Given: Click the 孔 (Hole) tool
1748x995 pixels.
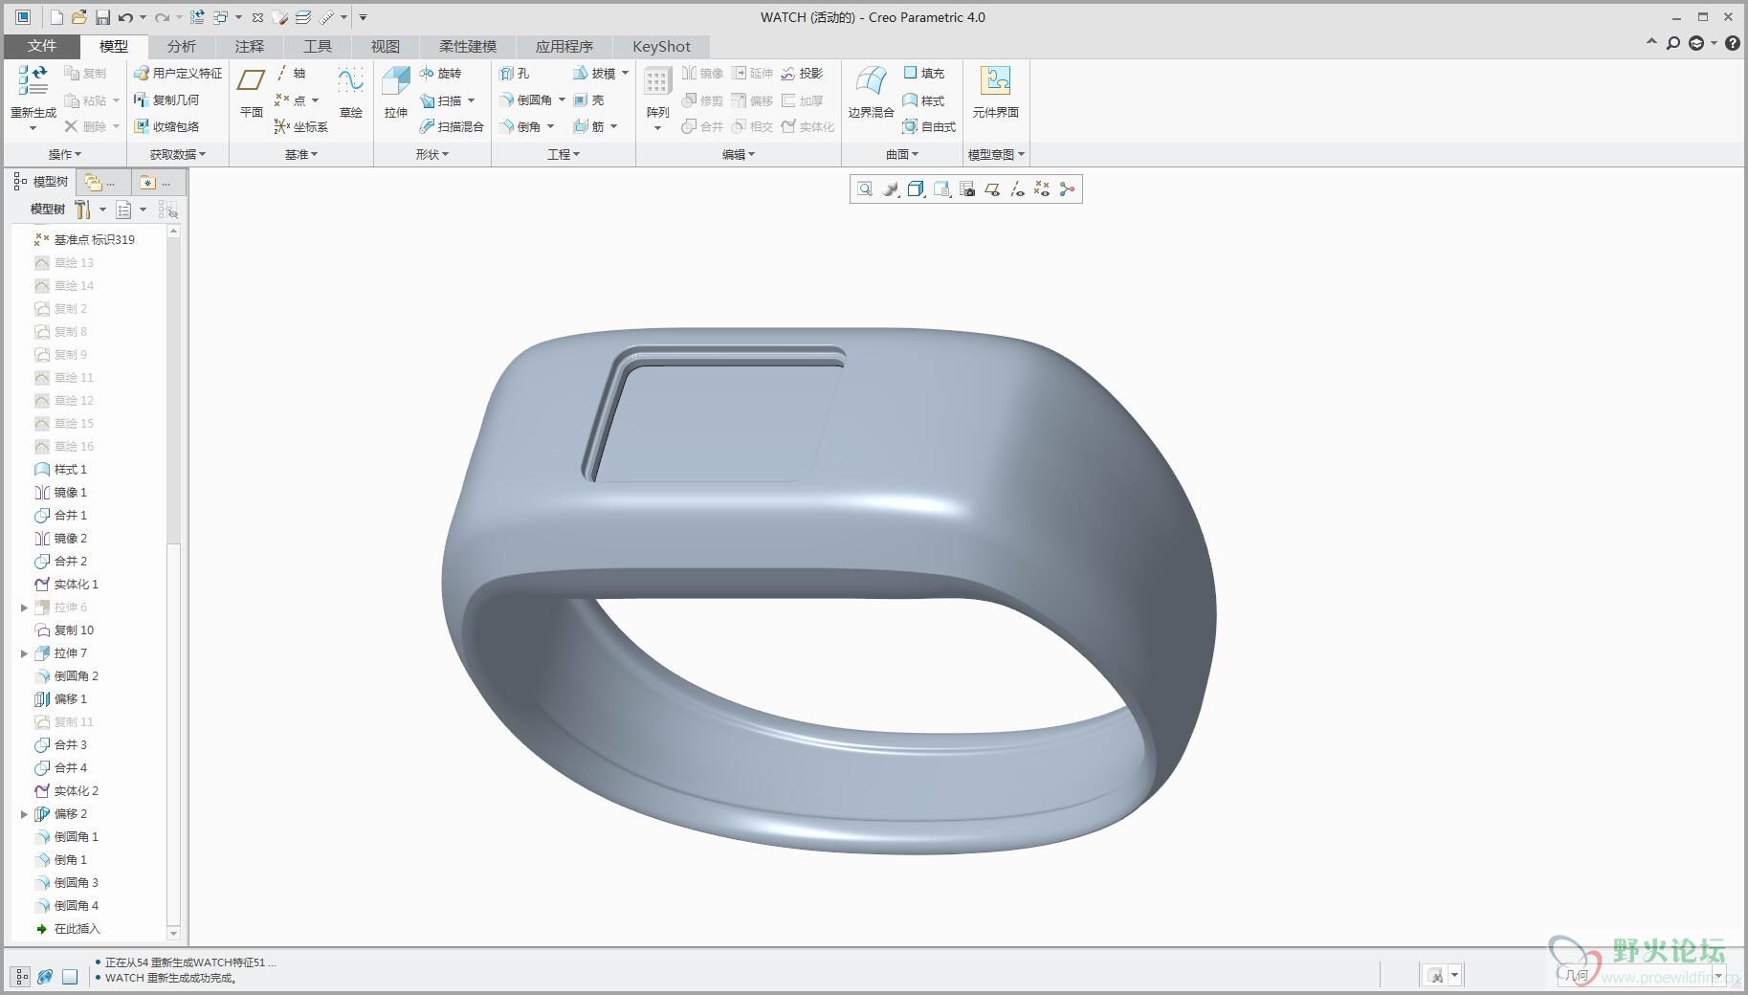Looking at the screenshot, I should tap(514, 73).
